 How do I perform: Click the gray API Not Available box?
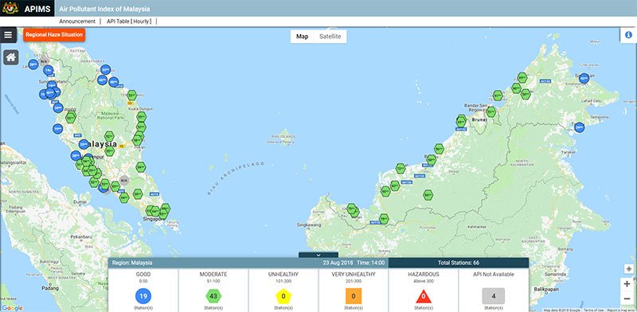pos(494,296)
